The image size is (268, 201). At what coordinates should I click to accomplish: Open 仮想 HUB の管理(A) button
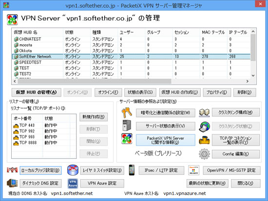click(37, 92)
